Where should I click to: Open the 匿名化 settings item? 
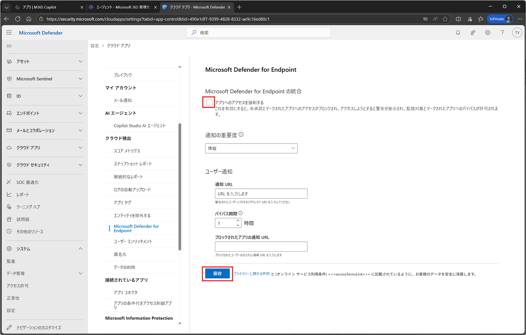tap(120, 254)
